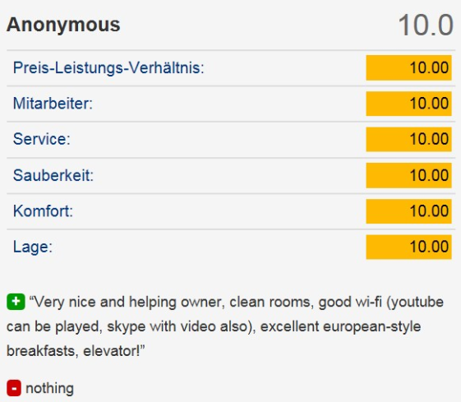Click the red minus negative-review icon
The height and width of the screenshot is (402, 461).
14,388
